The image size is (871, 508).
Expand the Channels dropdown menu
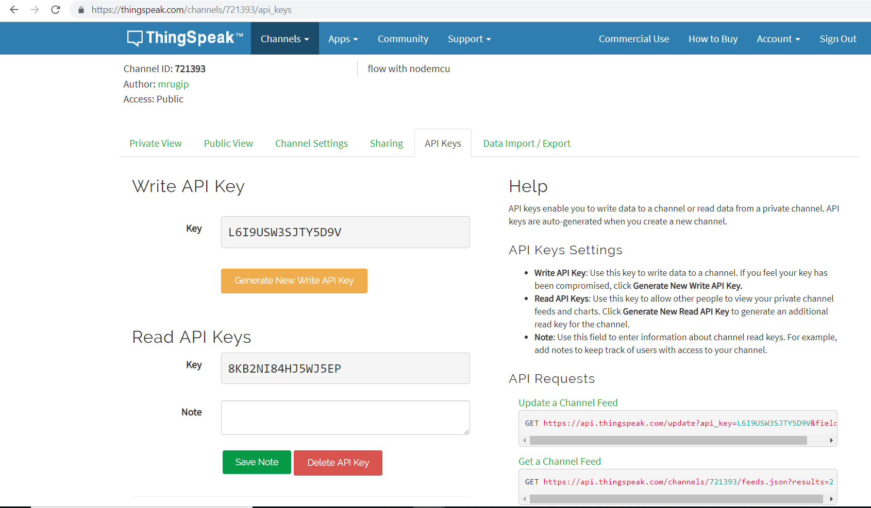coord(285,39)
